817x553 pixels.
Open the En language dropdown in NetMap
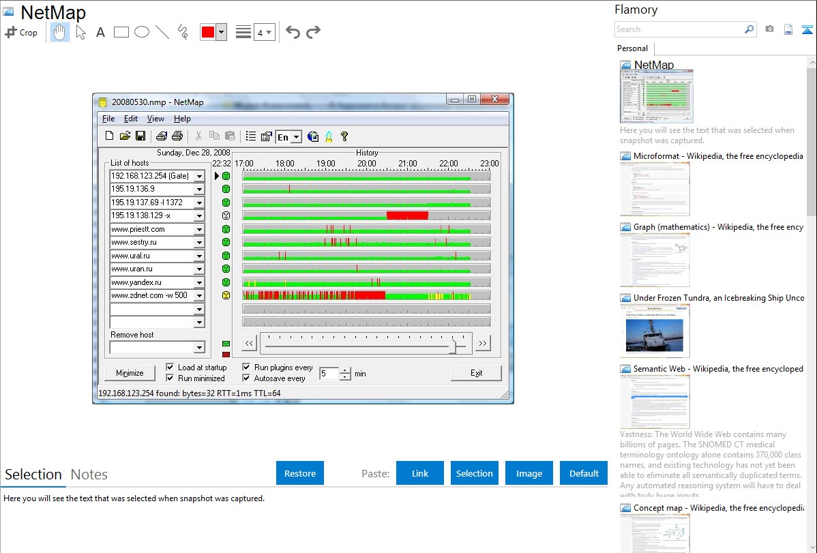pos(297,137)
